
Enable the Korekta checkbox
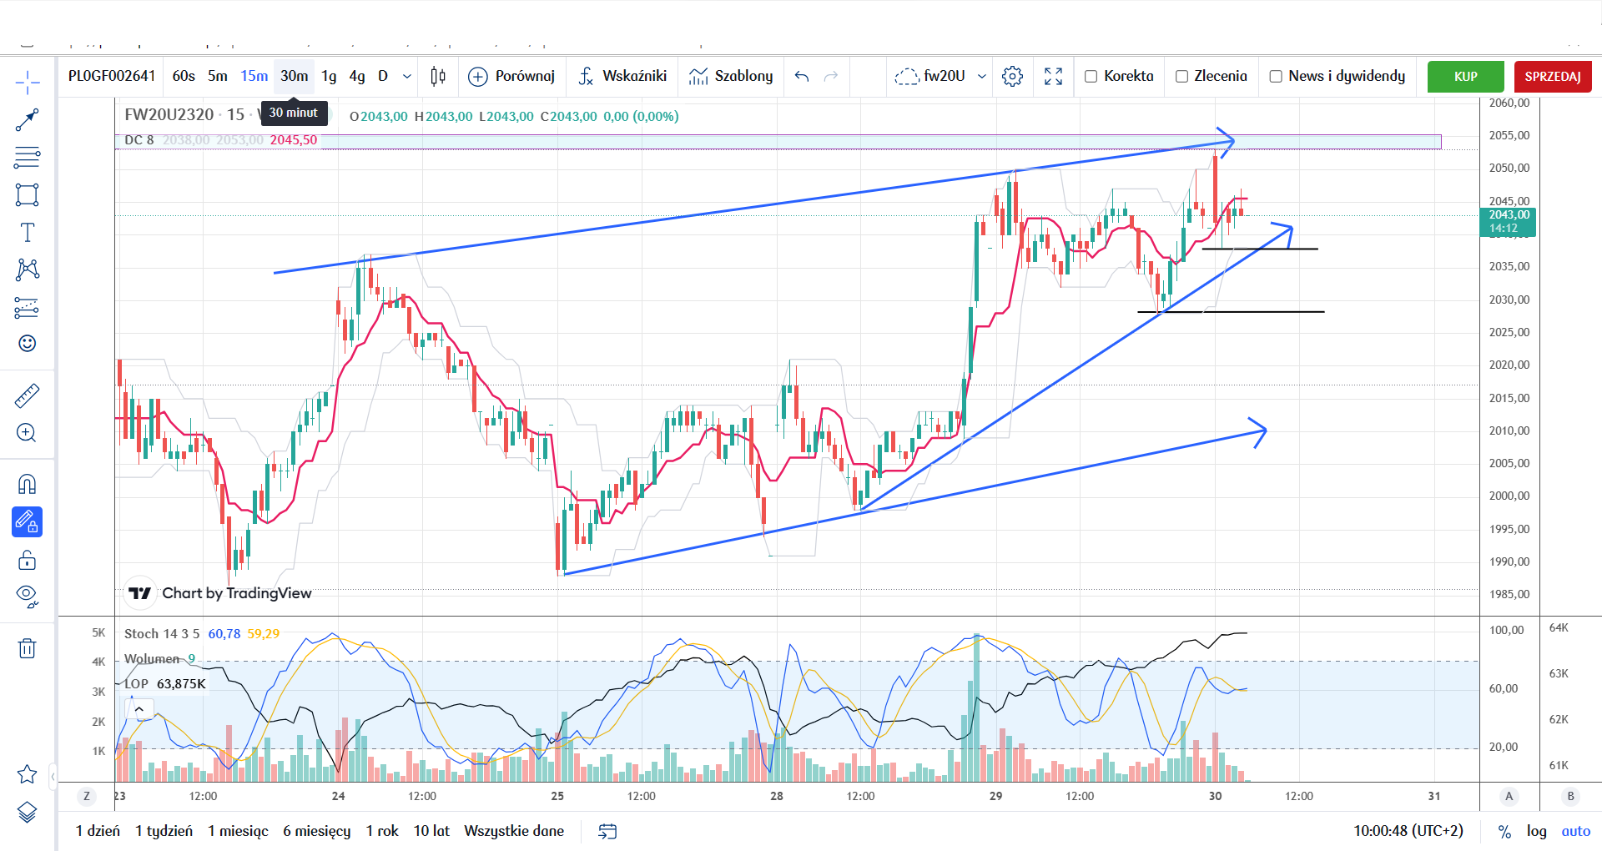tap(1091, 77)
